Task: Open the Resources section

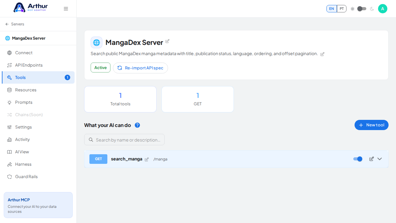Action: (38, 90)
